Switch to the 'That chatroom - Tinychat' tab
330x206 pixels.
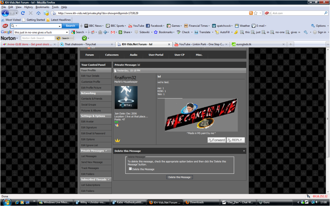(x=86, y=44)
